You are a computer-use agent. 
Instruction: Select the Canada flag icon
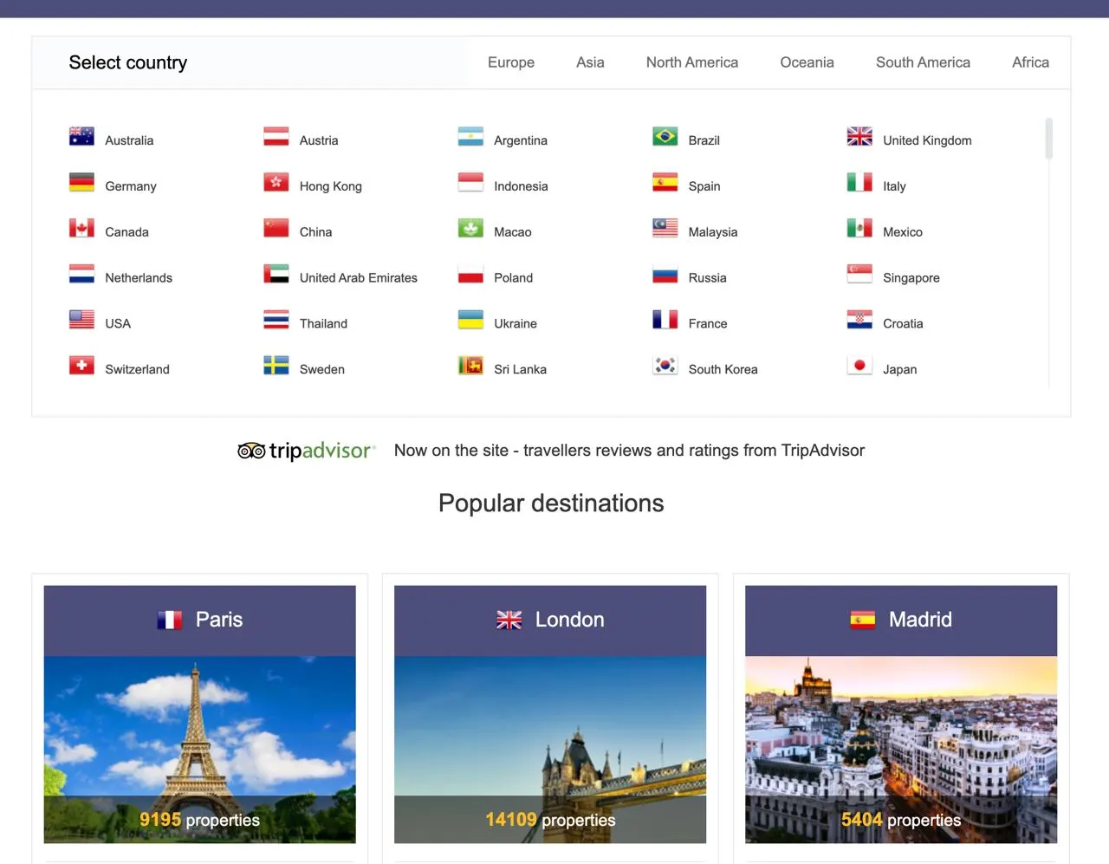tap(81, 229)
